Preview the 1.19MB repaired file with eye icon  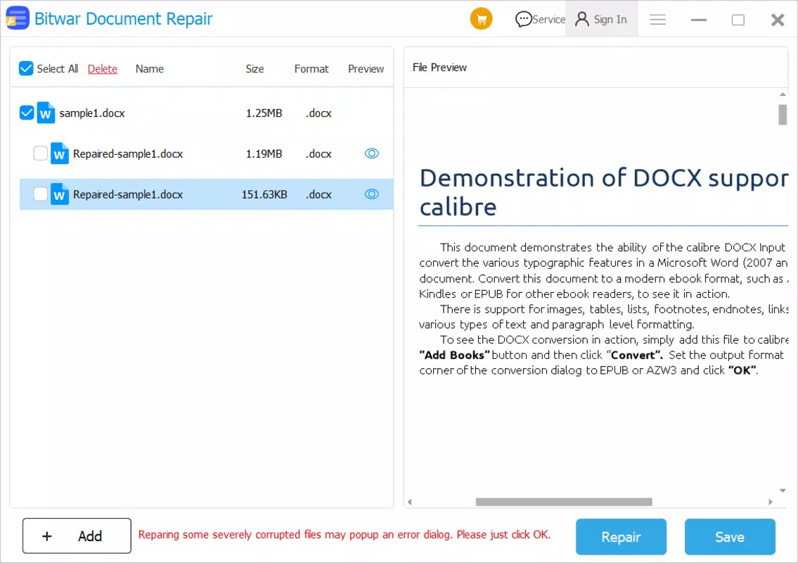pos(371,153)
